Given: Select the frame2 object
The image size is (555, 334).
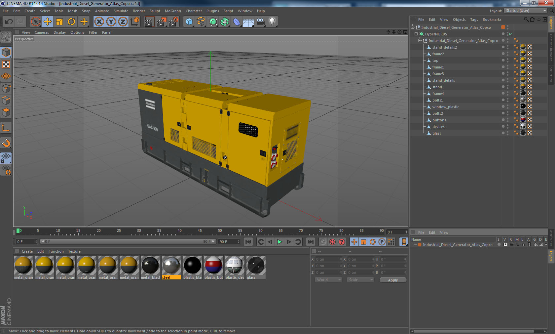Looking at the screenshot, I should (x=438, y=54).
